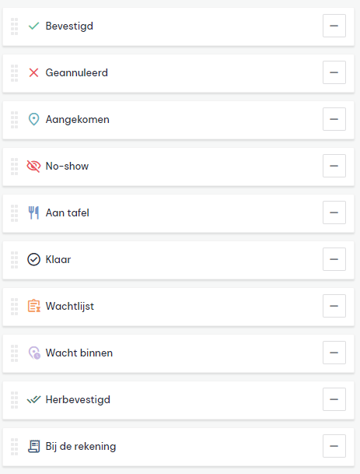The width and height of the screenshot is (360, 474).
Task: Click the green checkmark Bevestigd icon
Action: (x=34, y=26)
